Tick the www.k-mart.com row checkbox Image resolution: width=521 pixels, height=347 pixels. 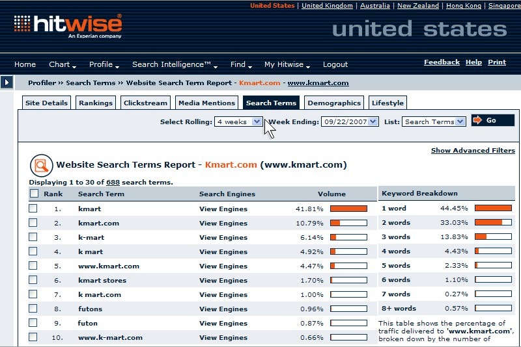(33, 337)
